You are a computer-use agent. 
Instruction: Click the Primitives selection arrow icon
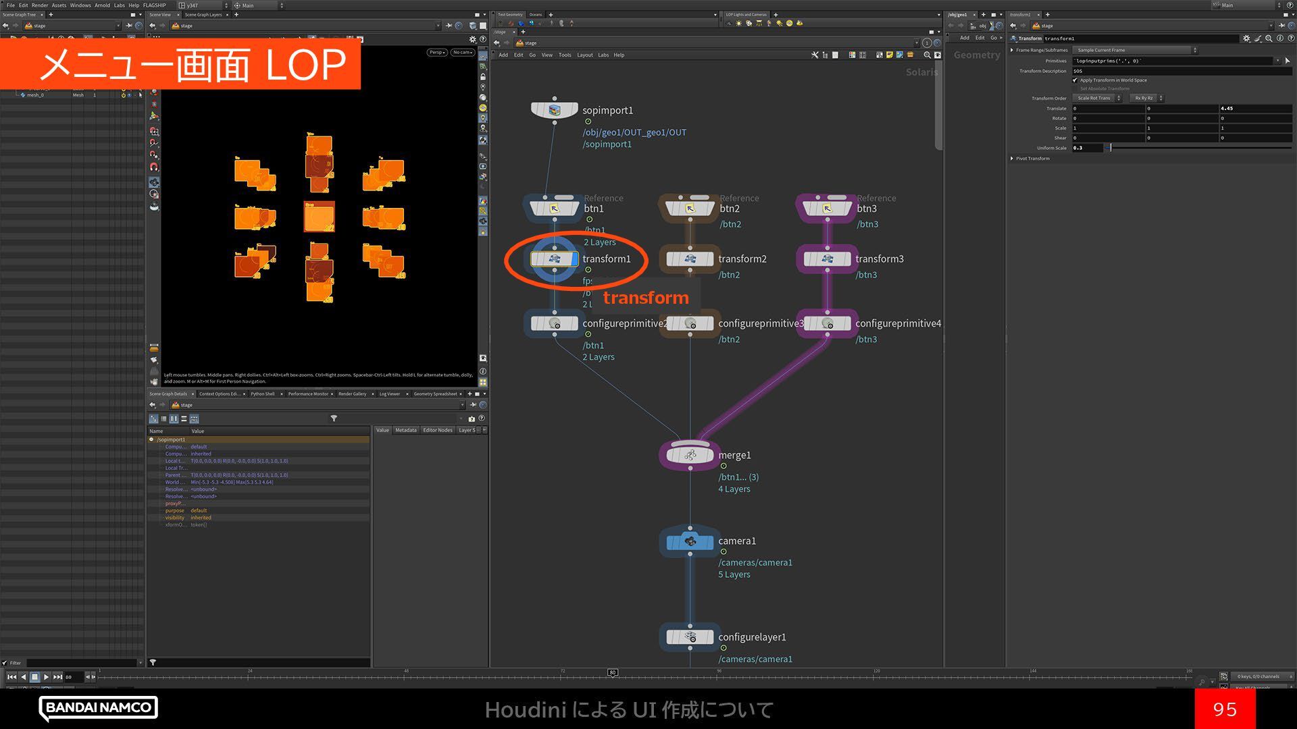[1288, 61]
